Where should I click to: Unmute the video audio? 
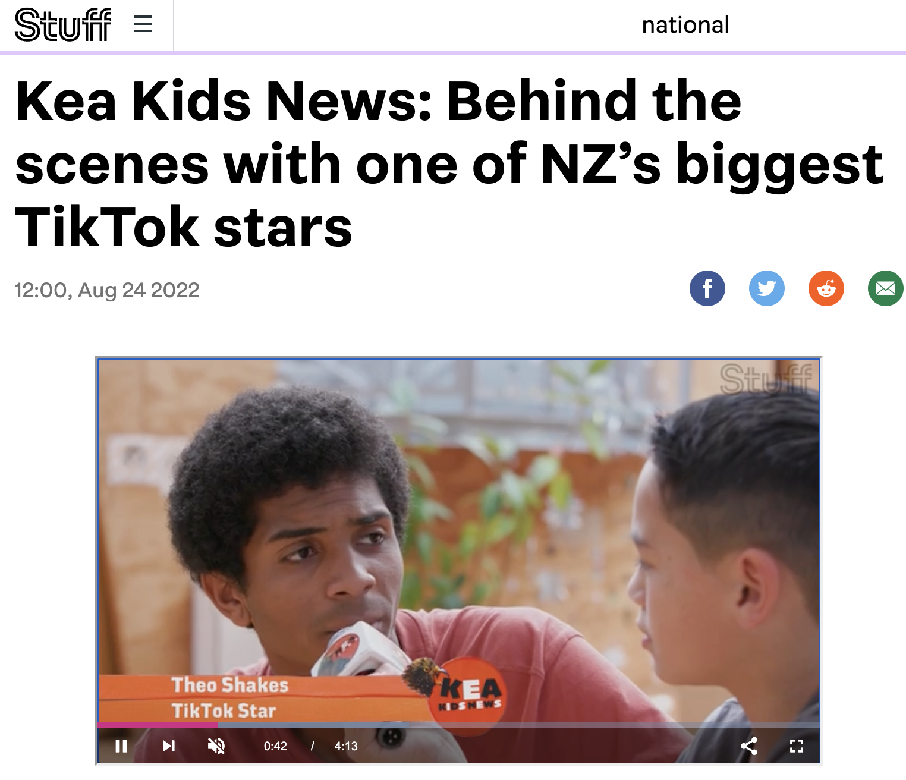[x=216, y=746]
